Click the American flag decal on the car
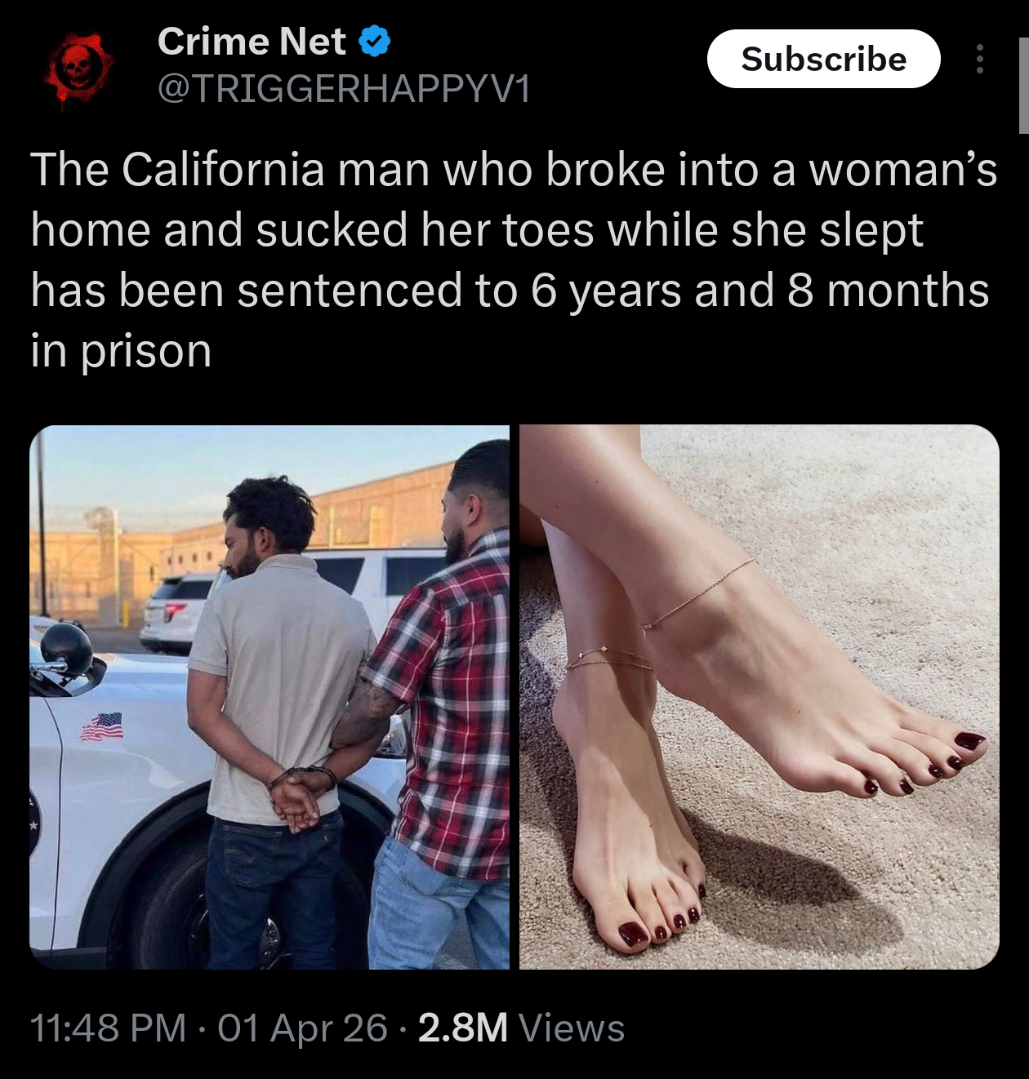This screenshot has width=1029, height=1079. tap(102, 726)
